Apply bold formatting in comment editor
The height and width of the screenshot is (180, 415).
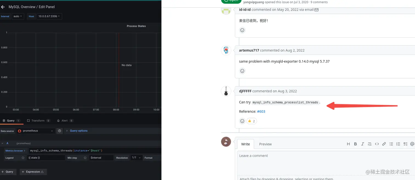(355, 144)
